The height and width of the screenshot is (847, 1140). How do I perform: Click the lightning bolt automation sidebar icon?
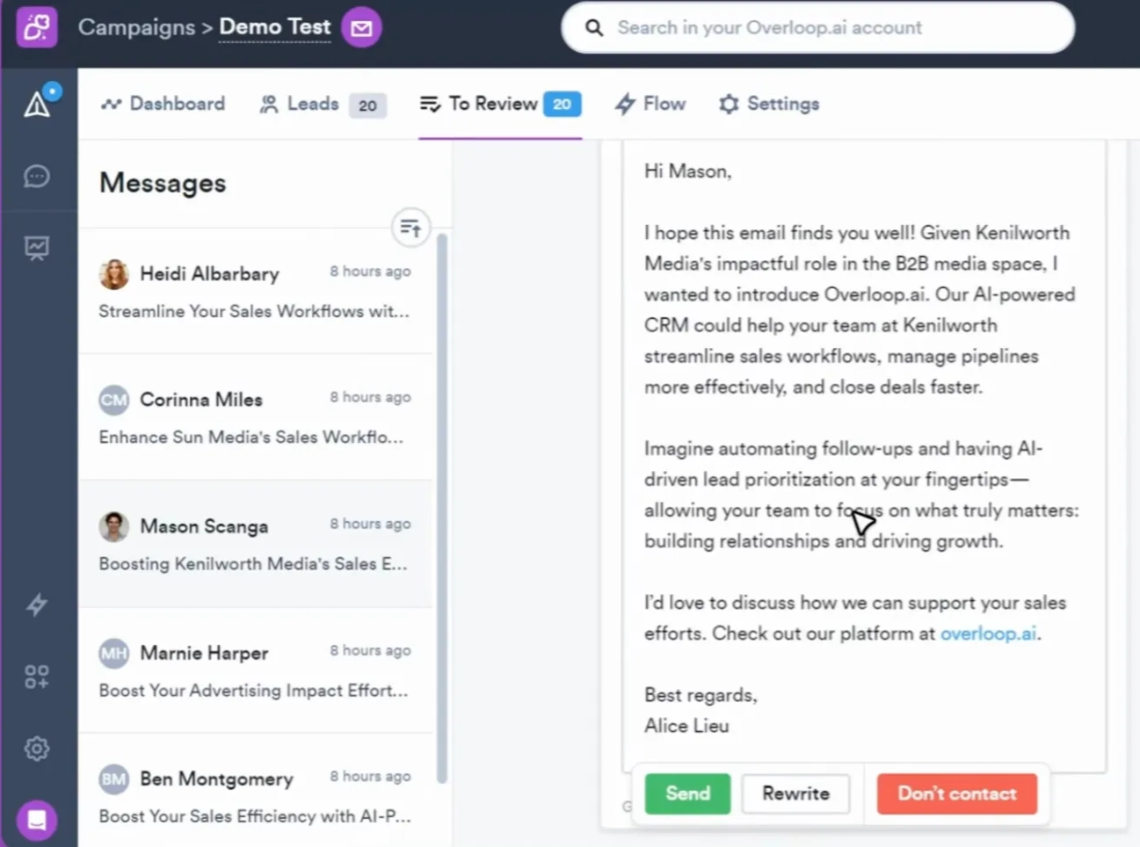[37, 604]
